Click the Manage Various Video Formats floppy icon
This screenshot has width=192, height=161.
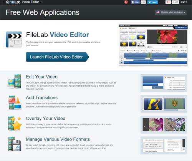[15, 144]
